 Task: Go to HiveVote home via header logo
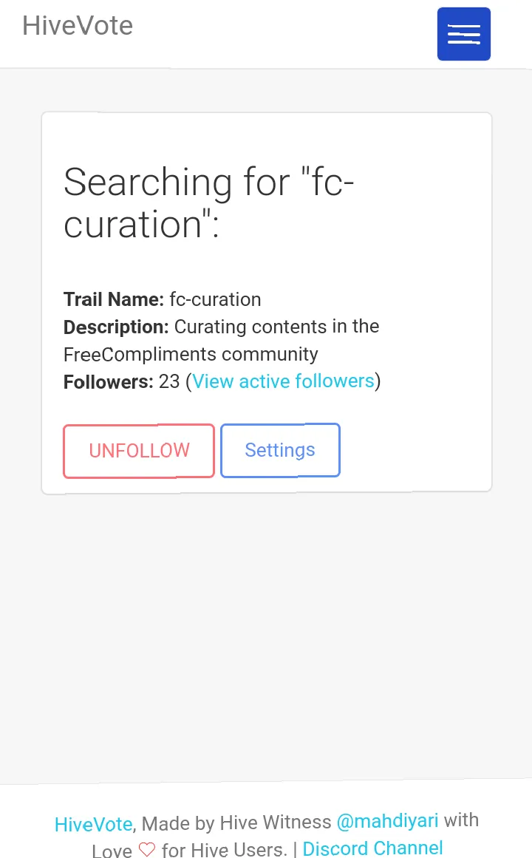(78, 26)
